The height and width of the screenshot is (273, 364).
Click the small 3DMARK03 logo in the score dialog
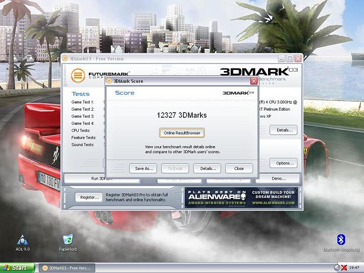[238, 93]
